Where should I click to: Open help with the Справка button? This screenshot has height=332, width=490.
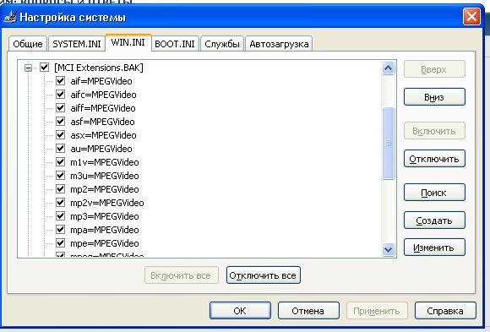click(445, 311)
